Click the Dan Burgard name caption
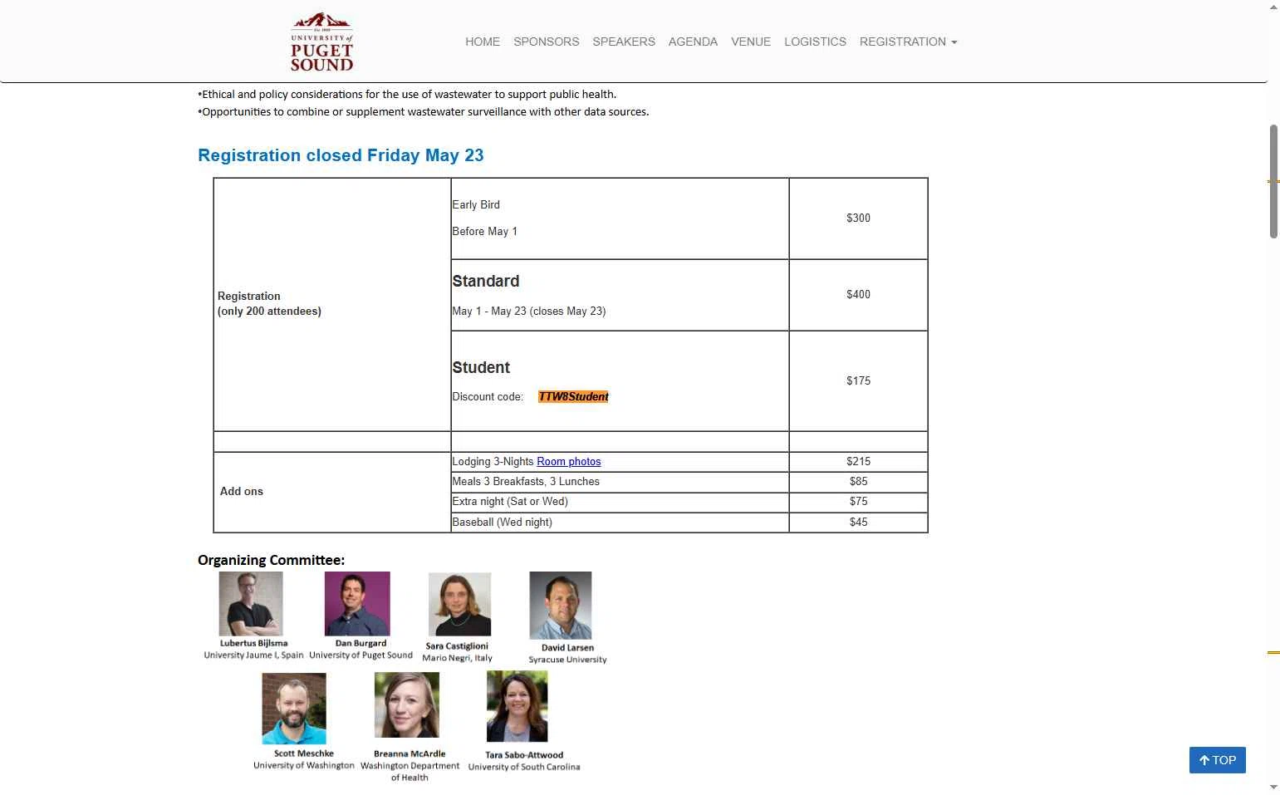 360,643
